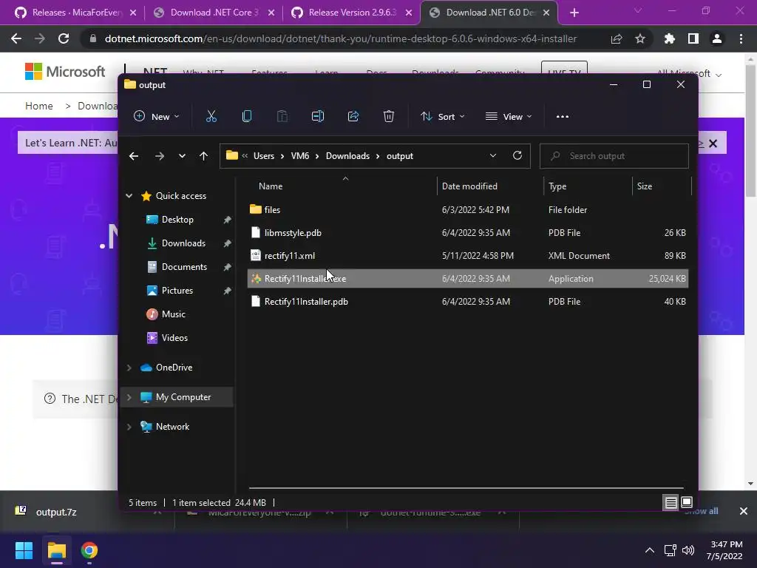Reload the Chrome page
757x568 pixels.
click(x=64, y=38)
